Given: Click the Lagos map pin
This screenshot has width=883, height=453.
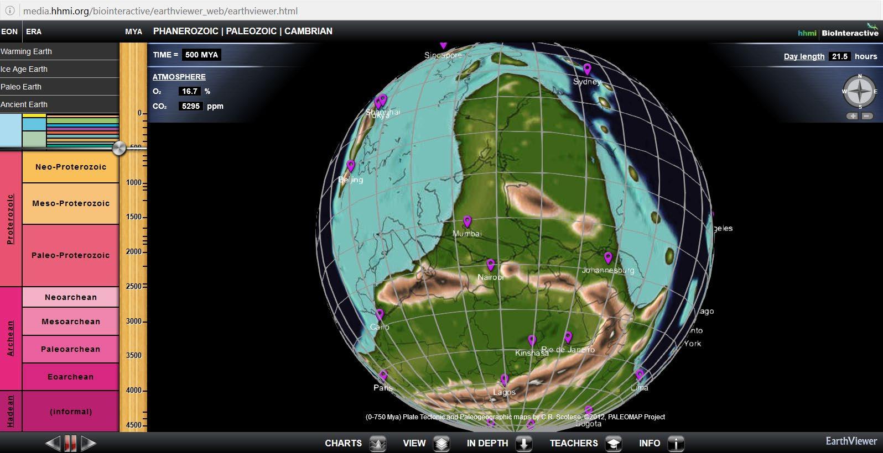Looking at the screenshot, I should point(504,380).
